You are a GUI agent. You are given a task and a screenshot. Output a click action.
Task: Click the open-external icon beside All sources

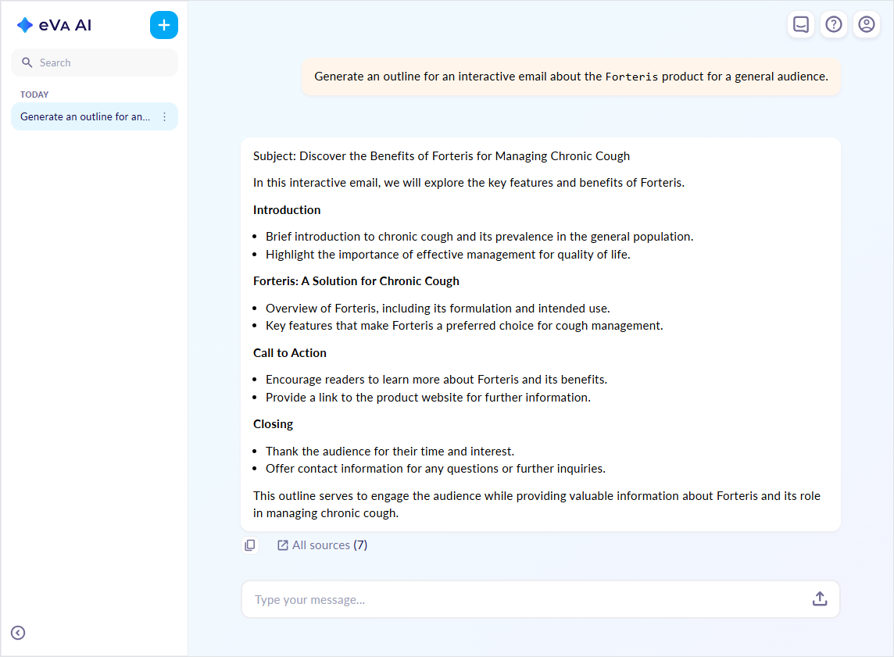(x=283, y=545)
